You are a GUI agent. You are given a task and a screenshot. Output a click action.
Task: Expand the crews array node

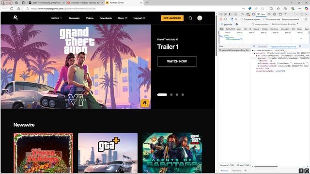259,58
